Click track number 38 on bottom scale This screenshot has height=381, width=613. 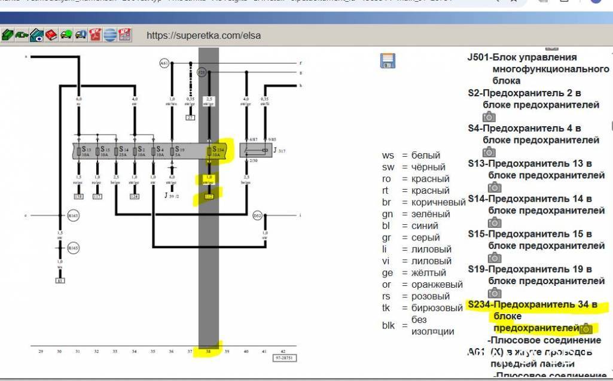coord(208,352)
